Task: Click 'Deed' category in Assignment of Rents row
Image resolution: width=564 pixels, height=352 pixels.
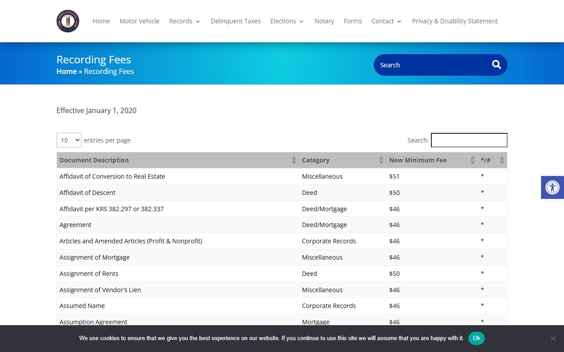Action: point(309,274)
